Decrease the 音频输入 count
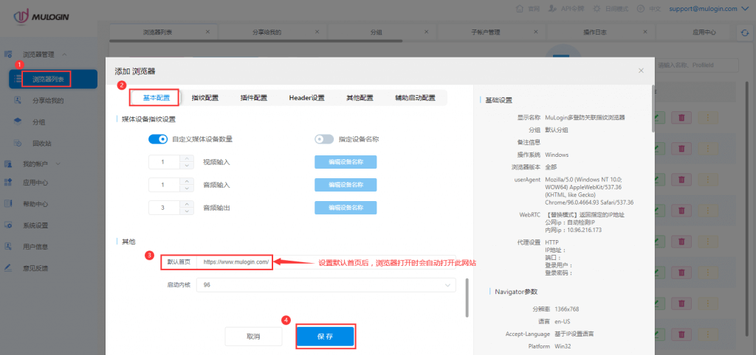Image resolution: width=756 pixels, height=355 pixels. point(187,188)
